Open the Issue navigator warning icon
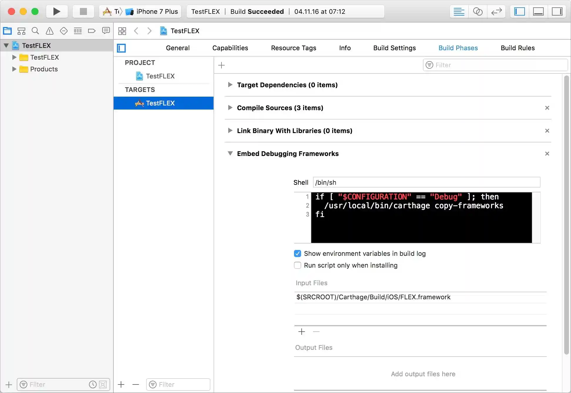Image resolution: width=571 pixels, height=393 pixels. coord(50,31)
